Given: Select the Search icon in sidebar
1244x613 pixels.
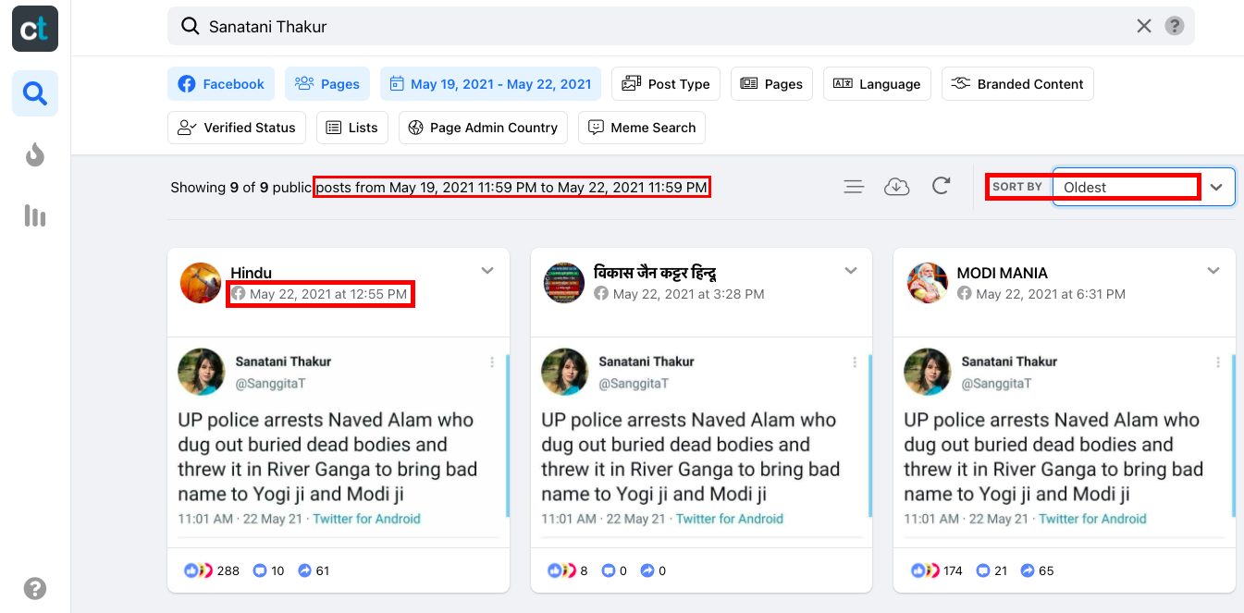Looking at the screenshot, I should coord(35,93).
